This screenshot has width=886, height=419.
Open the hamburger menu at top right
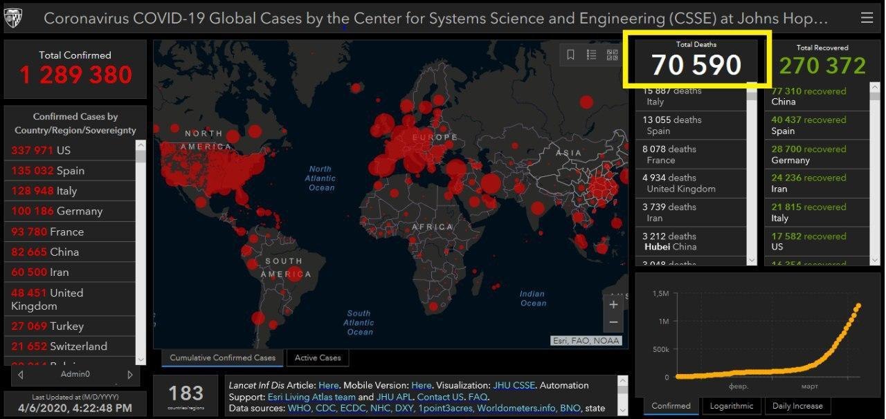point(867,18)
